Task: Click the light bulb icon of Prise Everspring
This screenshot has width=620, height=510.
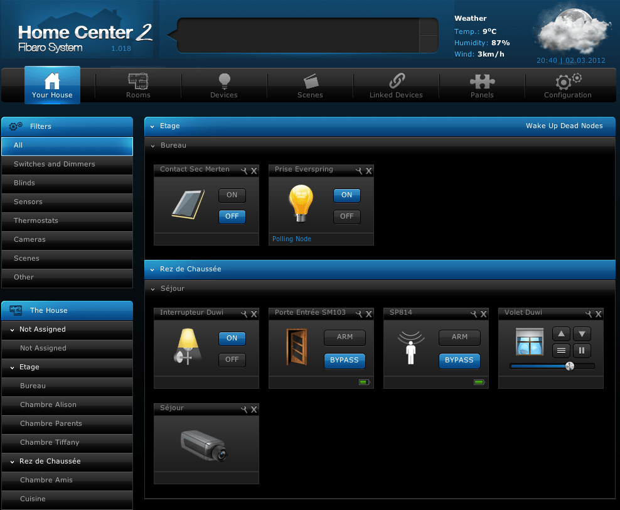Action: pyautogui.click(x=301, y=203)
